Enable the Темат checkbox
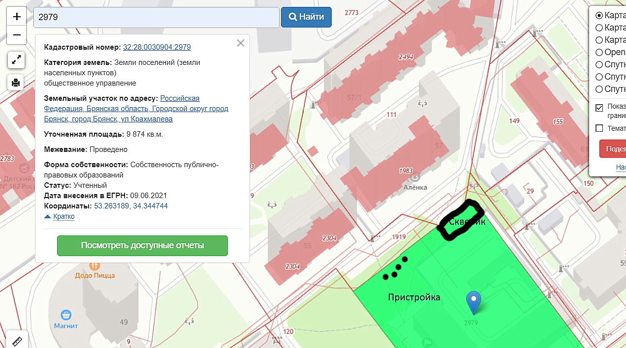The image size is (626, 348). [x=599, y=128]
